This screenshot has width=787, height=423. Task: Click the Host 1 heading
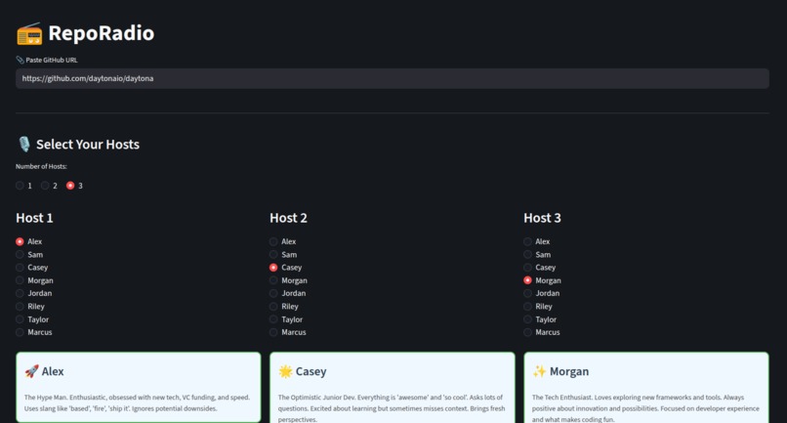click(x=34, y=218)
